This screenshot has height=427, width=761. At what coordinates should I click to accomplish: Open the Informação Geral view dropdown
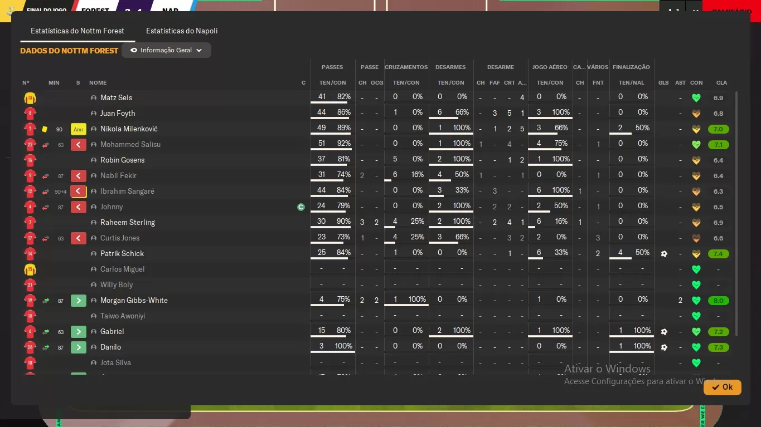click(x=166, y=50)
